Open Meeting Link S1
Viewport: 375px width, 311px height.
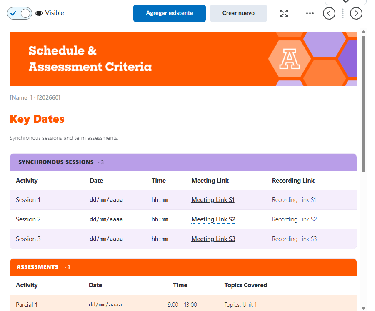coord(213,199)
